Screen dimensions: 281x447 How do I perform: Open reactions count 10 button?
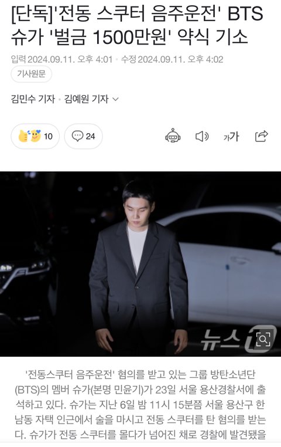tap(35, 136)
